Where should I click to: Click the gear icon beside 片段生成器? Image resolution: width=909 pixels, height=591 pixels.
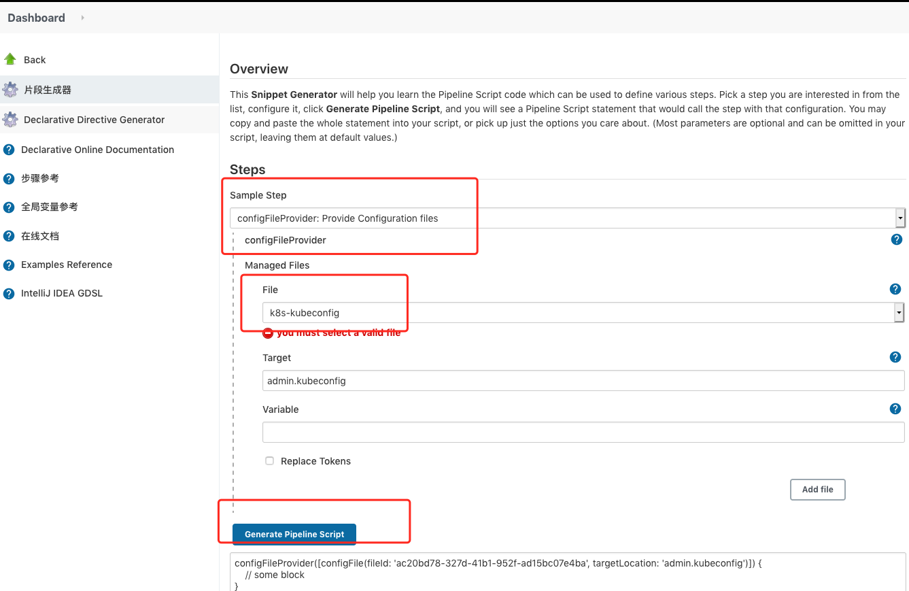[10, 89]
